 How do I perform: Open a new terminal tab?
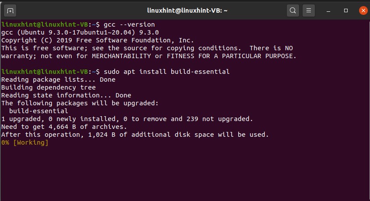(11, 10)
